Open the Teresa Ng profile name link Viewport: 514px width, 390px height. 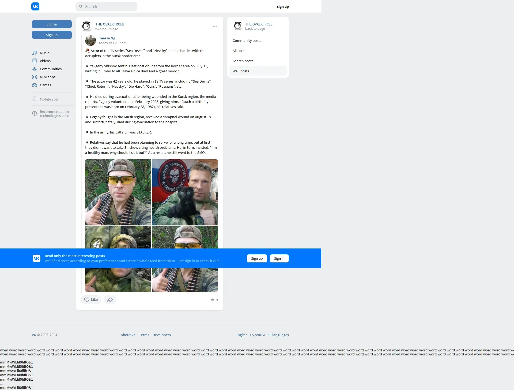tap(107, 38)
